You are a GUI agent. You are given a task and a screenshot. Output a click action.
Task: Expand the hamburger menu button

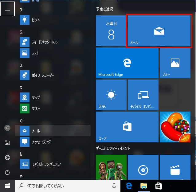point(7,9)
